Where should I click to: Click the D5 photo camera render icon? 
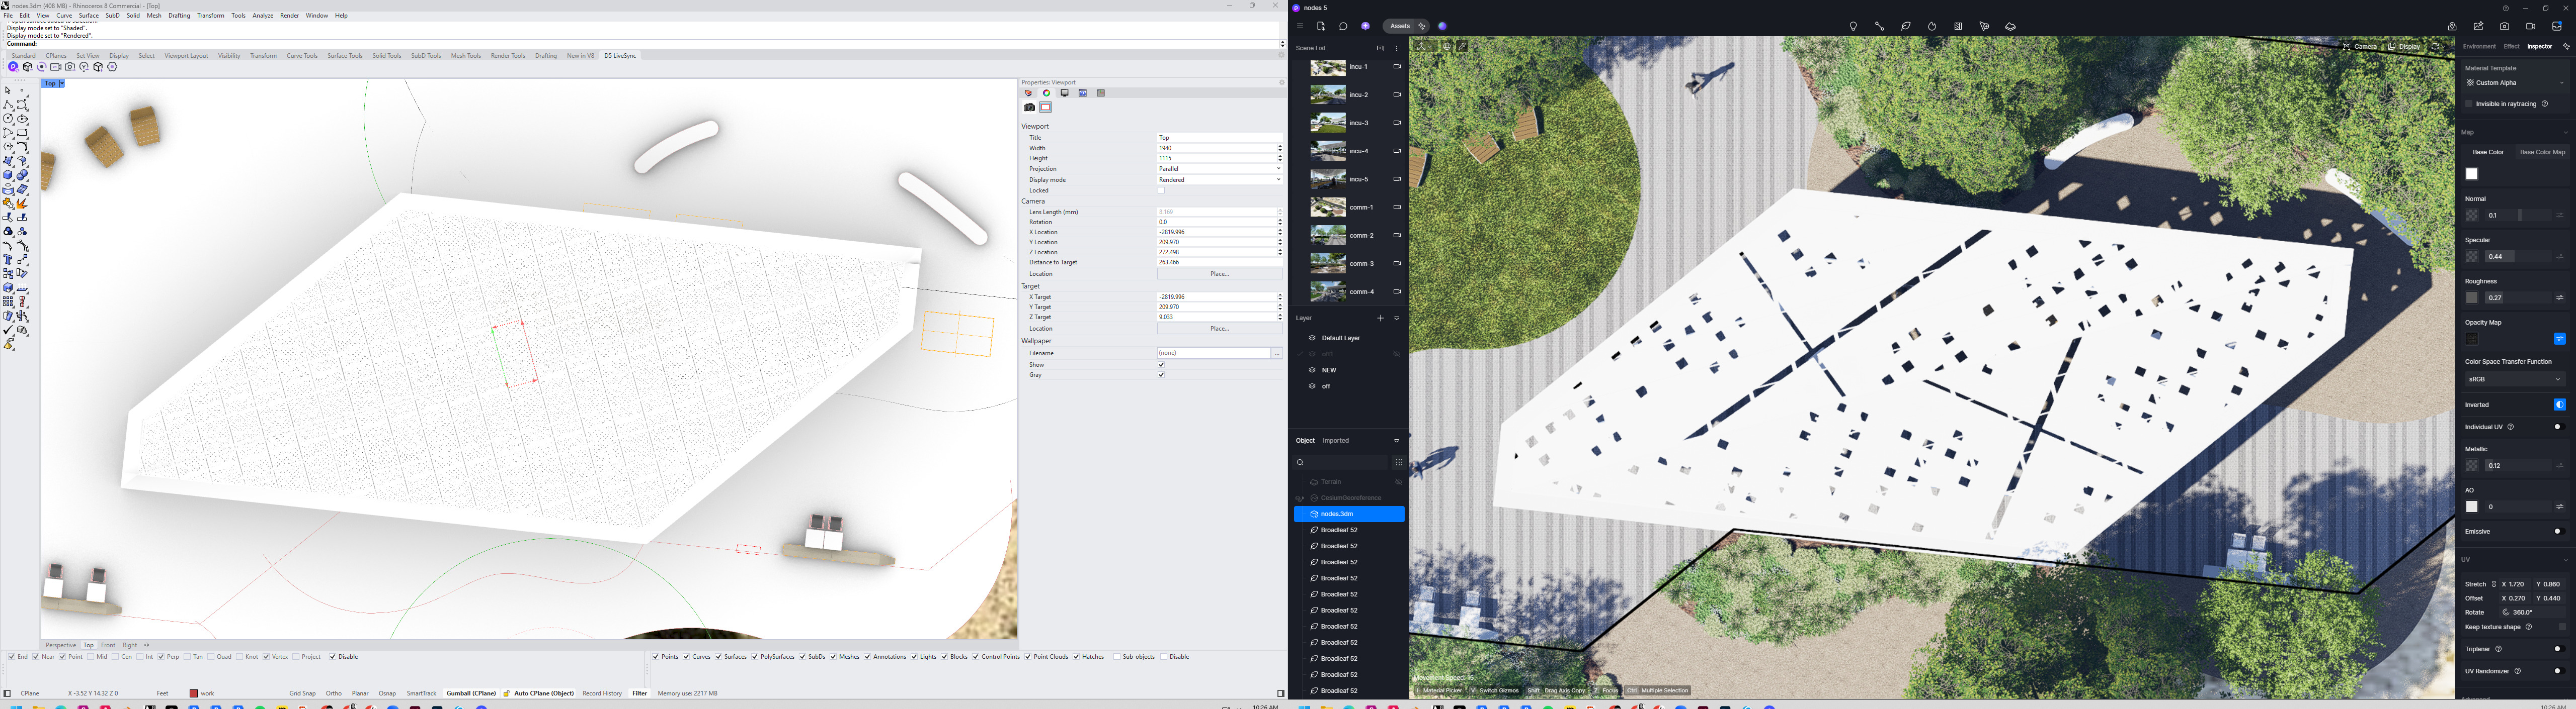click(2504, 27)
